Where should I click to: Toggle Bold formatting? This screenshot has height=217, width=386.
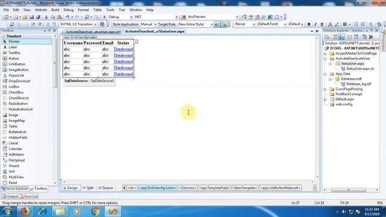pos(309,24)
